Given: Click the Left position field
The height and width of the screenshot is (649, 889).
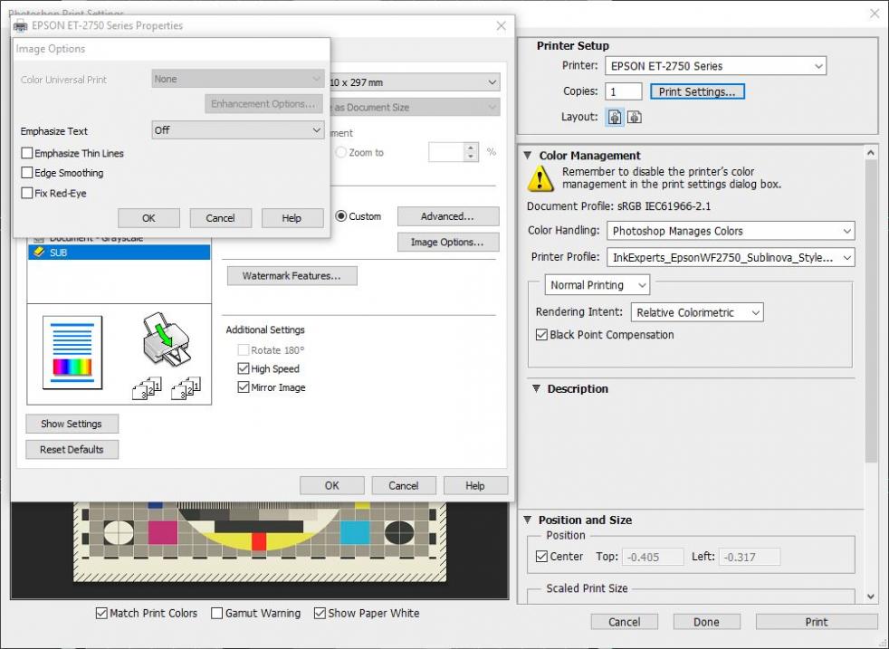Looking at the screenshot, I should point(750,557).
